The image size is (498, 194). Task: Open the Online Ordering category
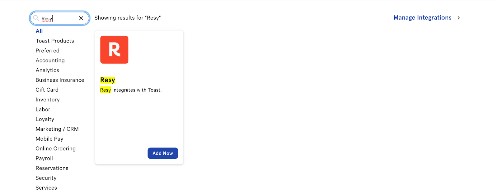(x=55, y=149)
